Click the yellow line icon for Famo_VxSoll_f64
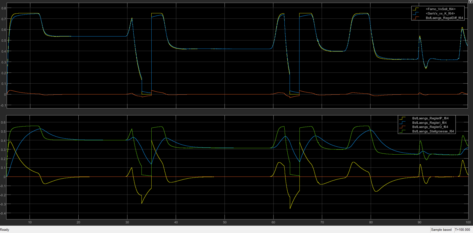Viewport: 473px width, 233px height. (x=416, y=9)
